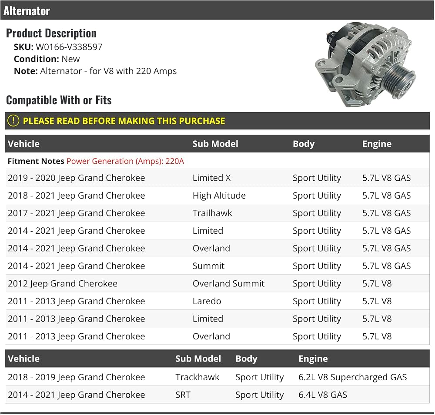Click the yellow exclamation warning icon

[x=13, y=121]
